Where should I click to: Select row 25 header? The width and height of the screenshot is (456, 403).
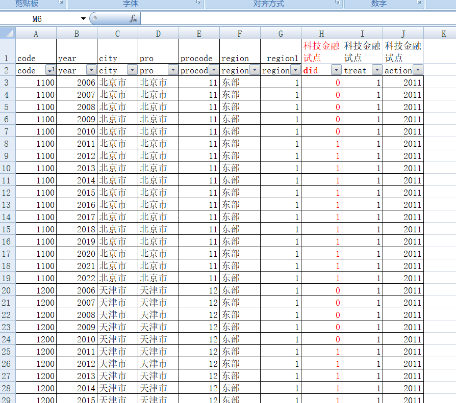coord(7,352)
